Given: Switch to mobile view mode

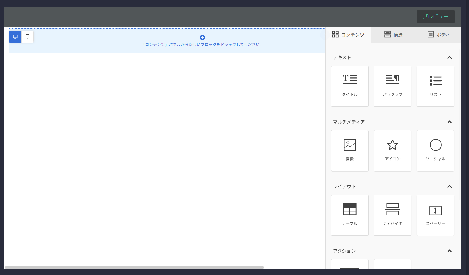Looking at the screenshot, I should [28, 37].
